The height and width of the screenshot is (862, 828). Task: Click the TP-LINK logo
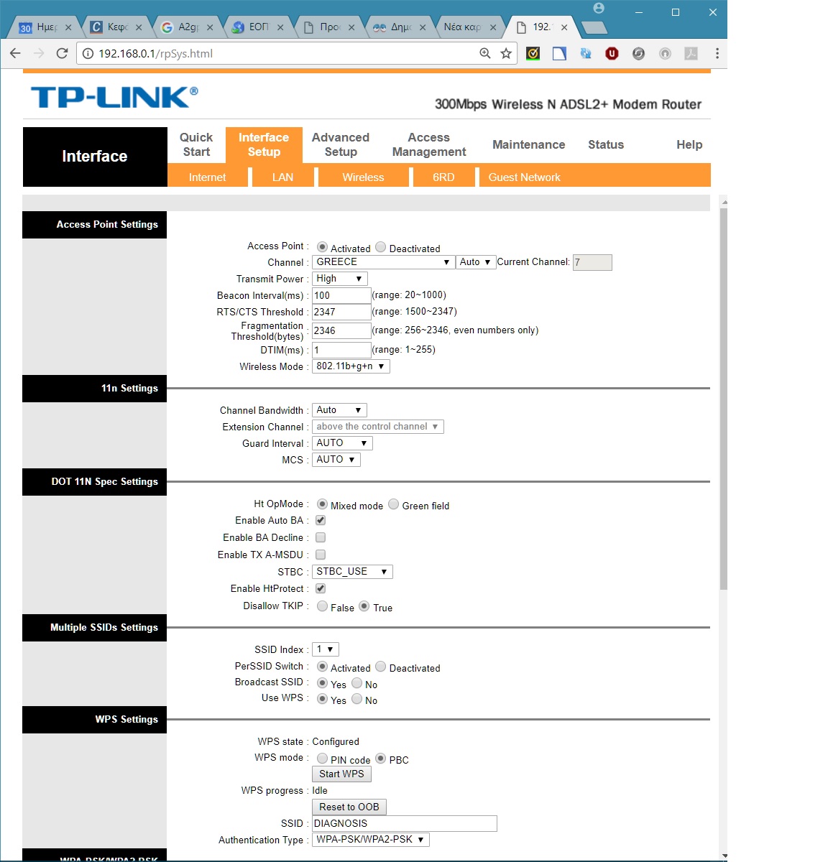coord(114,97)
